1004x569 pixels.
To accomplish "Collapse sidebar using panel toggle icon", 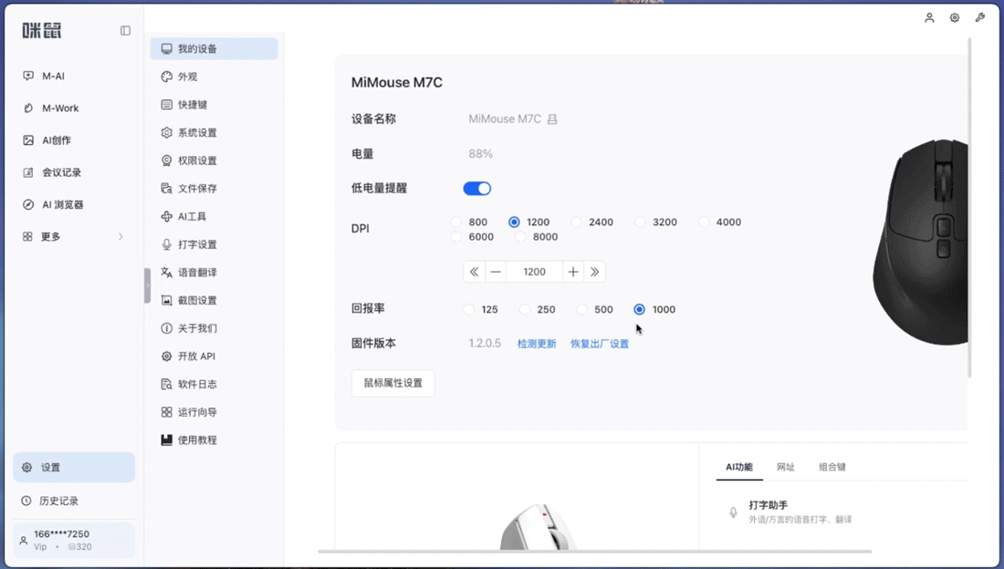I will click(x=126, y=31).
